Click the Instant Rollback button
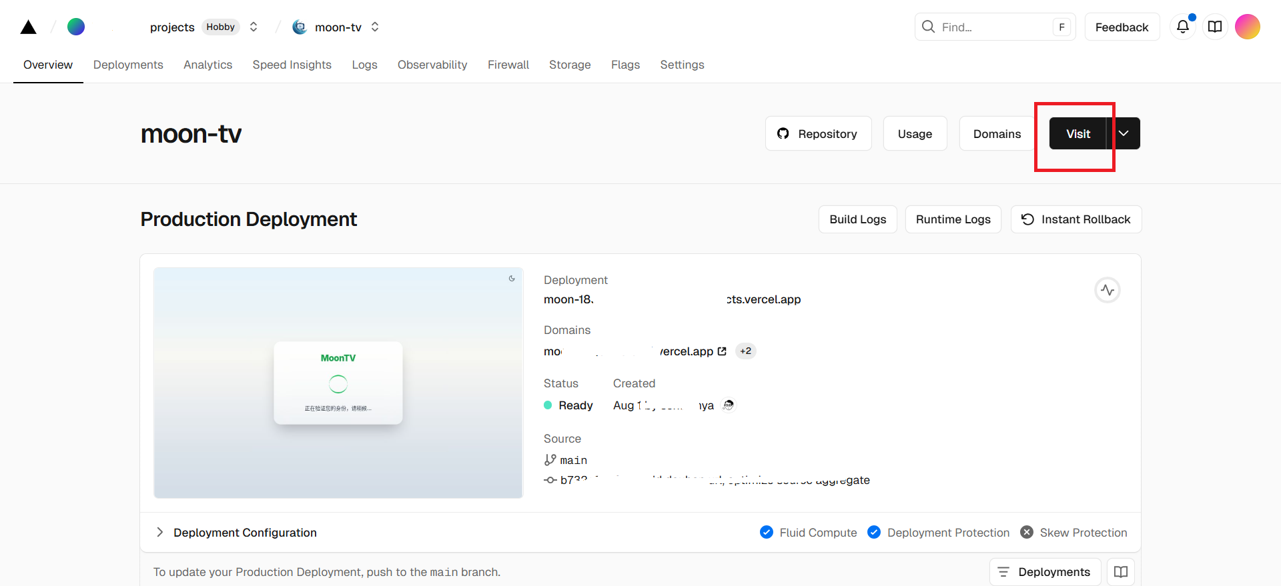 [1076, 219]
